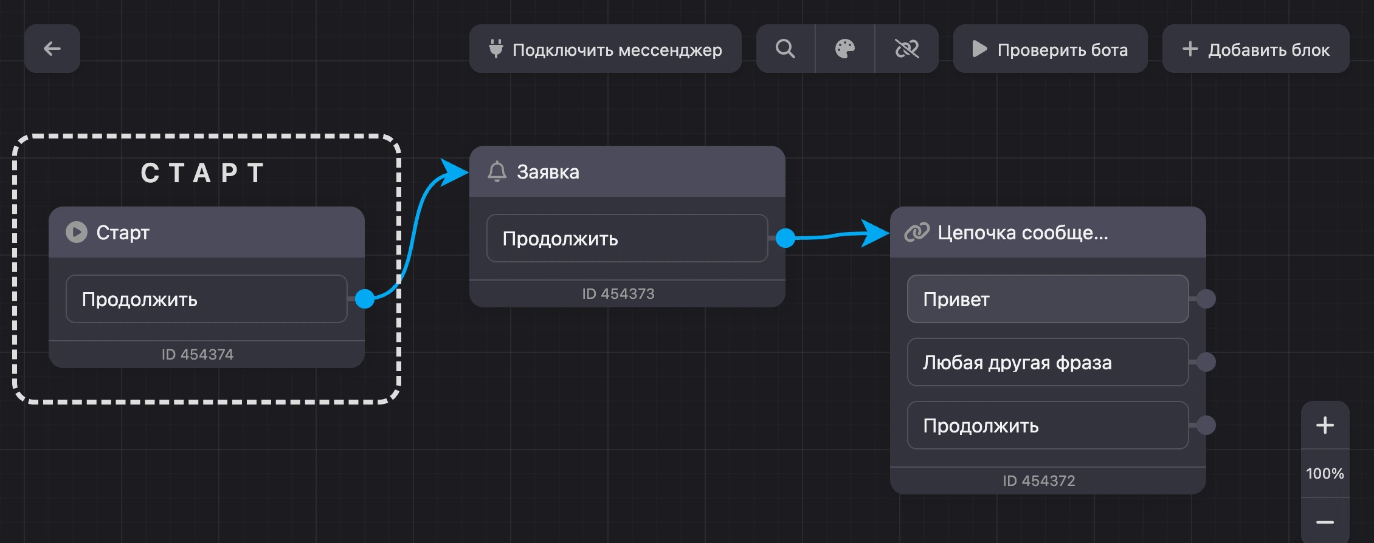This screenshot has width=1374, height=543.
Task: Click the СТАРТ group title
Action: click(204, 173)
